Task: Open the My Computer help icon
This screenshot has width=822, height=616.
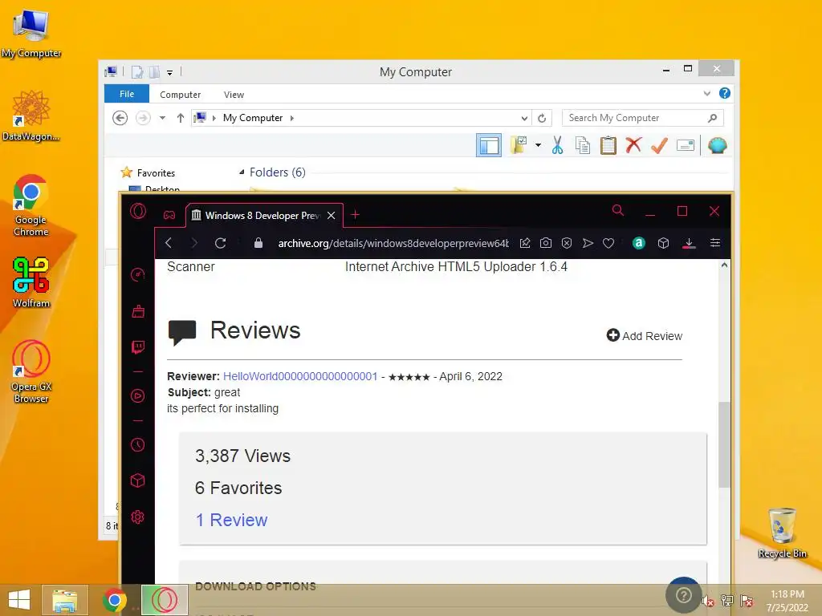Action: [x=725, y=93]
